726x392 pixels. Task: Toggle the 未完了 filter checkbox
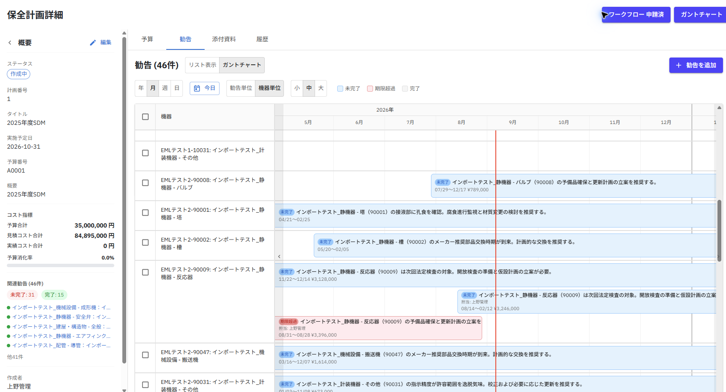pos(340,89)
